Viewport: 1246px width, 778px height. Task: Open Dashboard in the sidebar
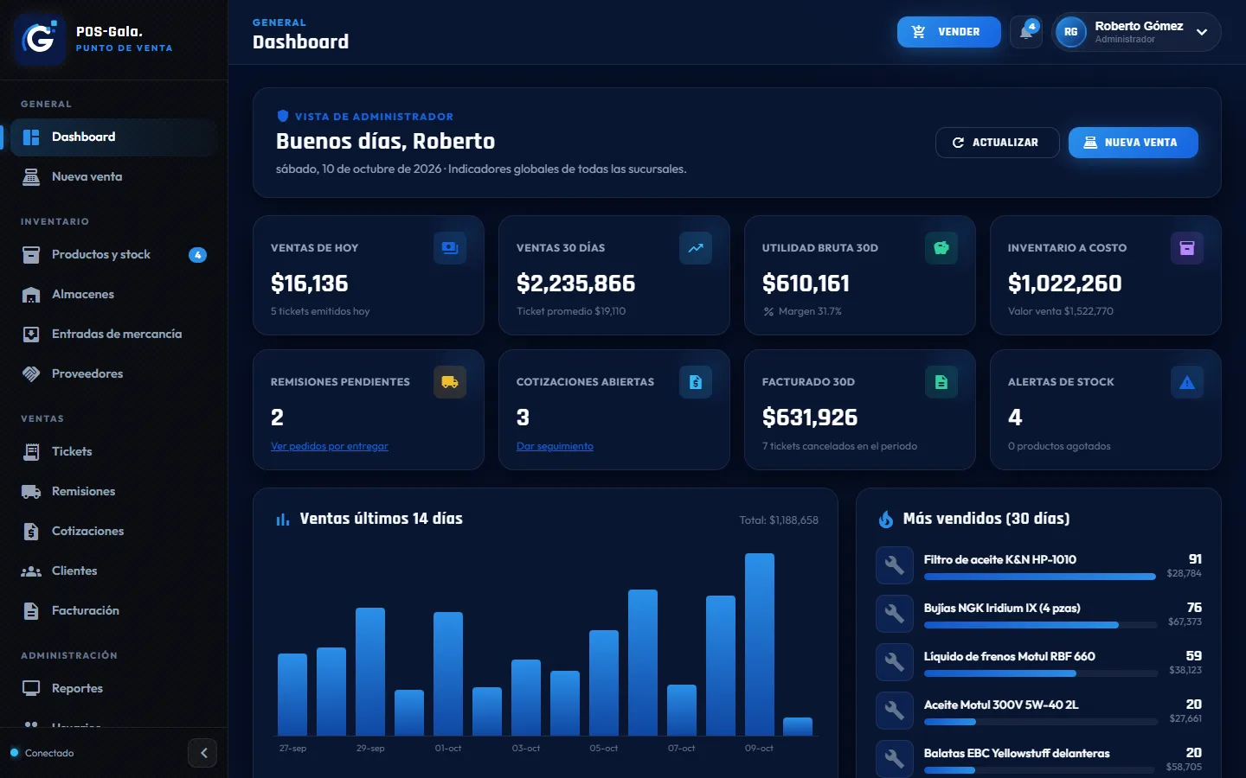click(113, 137)
